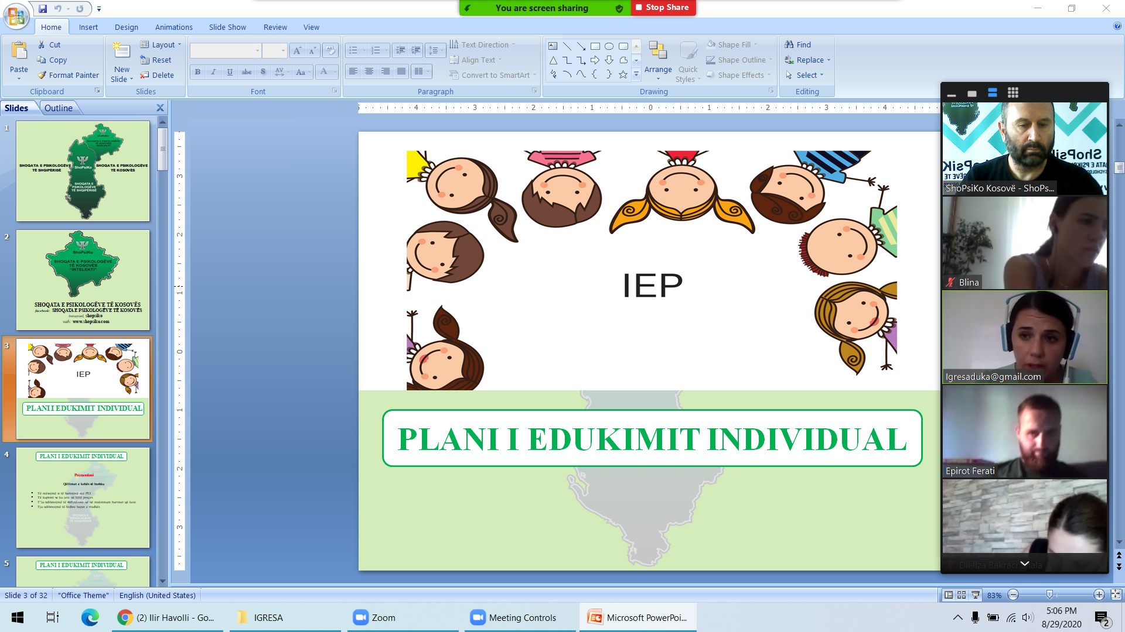Click the zoom in plus button
This screenshot has height=632, width=1125.
(x=1099, y=595)
